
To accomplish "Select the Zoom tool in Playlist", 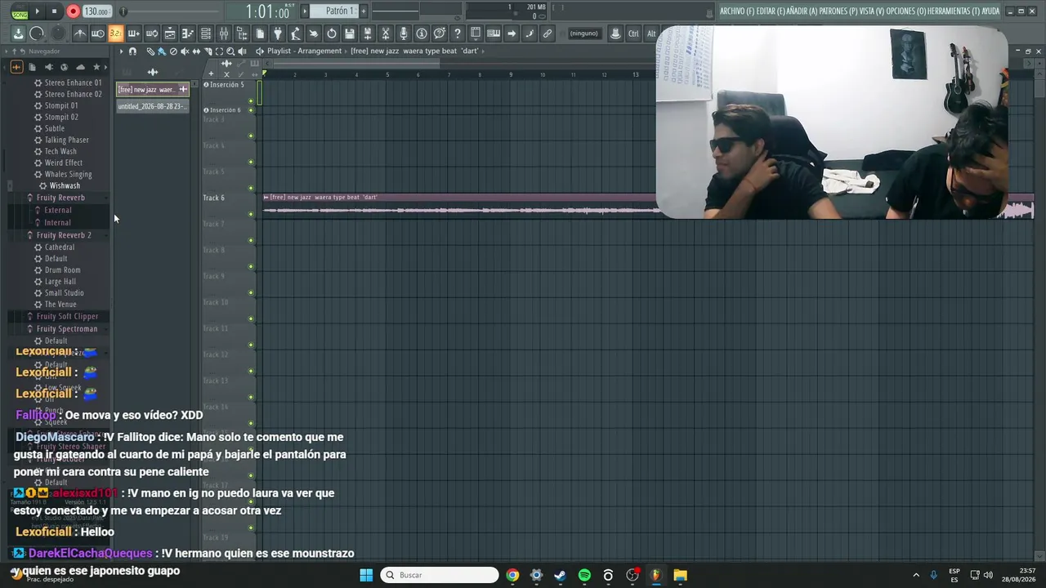I will point(230,51).
